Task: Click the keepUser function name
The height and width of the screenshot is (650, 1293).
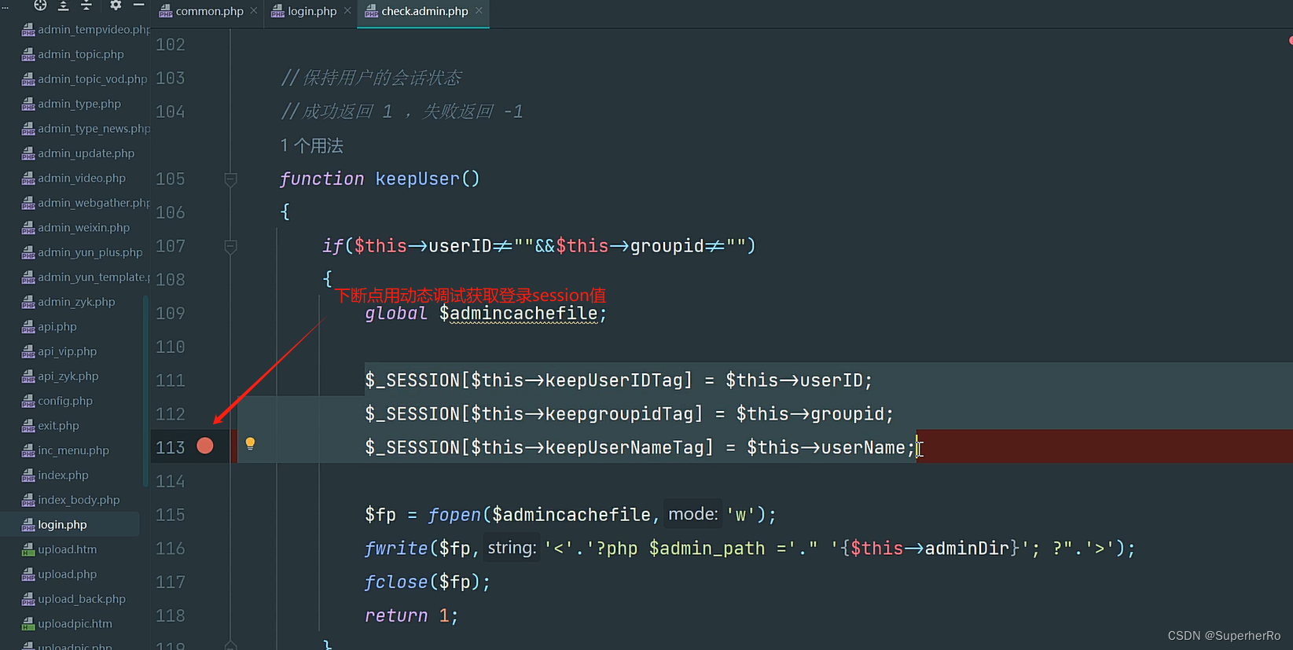Action: [x=417, y=179]
